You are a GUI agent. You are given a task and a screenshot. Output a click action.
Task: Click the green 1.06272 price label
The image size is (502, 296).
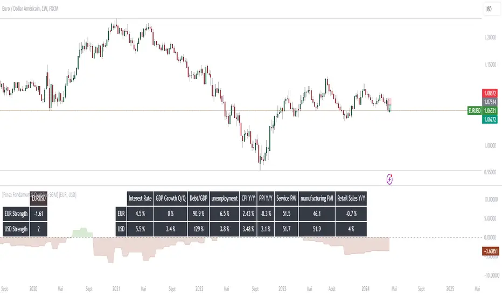(490, 119)
